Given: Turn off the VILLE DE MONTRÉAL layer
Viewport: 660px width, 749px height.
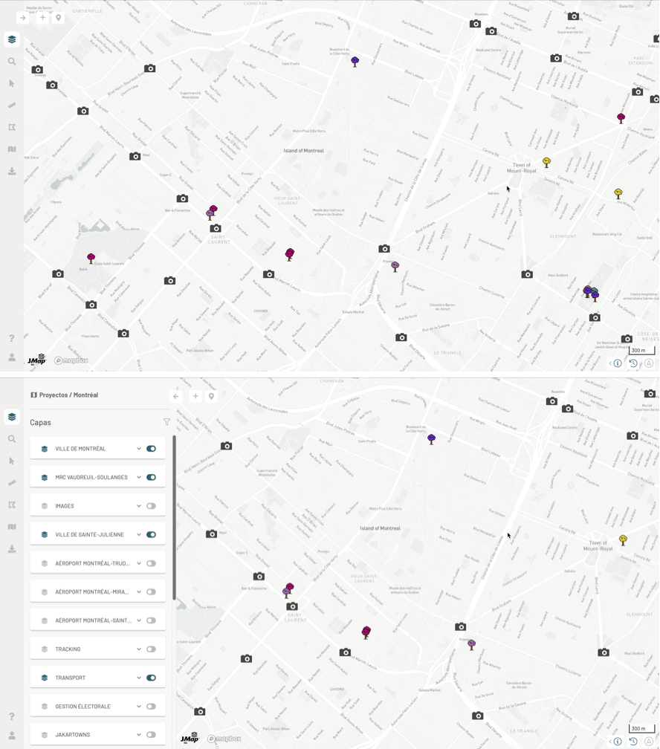Looking at the screenshot, I should (x=151, y=449).
